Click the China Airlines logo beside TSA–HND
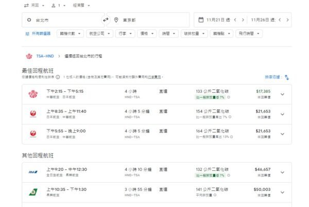 [x=29, y=56]
